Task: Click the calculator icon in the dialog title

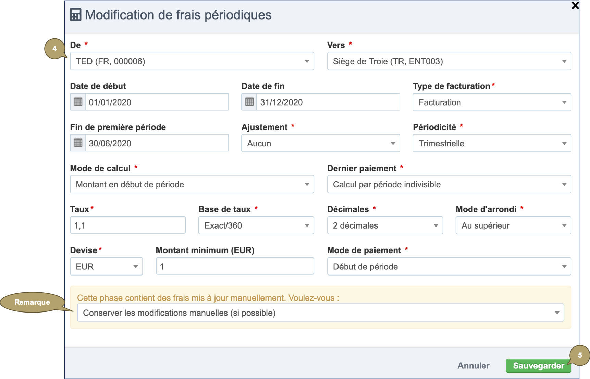Action: 75,15
